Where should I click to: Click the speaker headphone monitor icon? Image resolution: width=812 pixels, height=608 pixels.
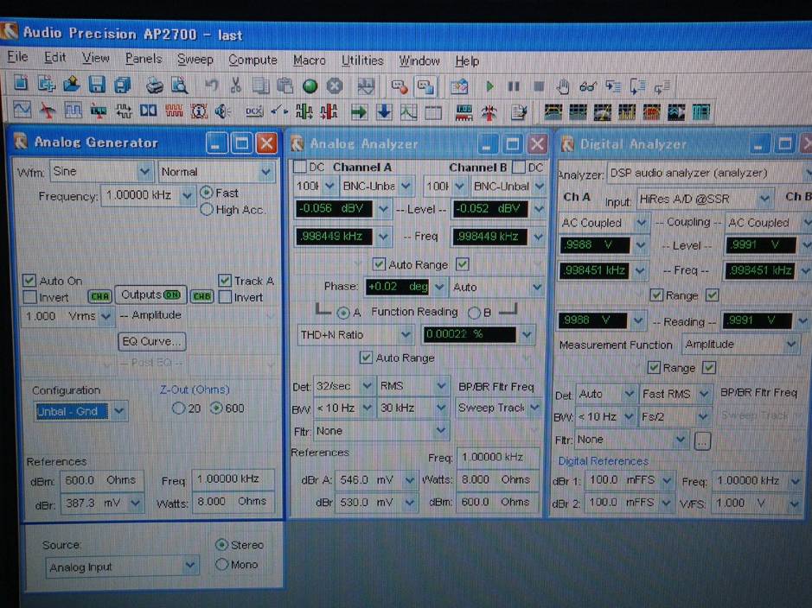coord(223,111)
